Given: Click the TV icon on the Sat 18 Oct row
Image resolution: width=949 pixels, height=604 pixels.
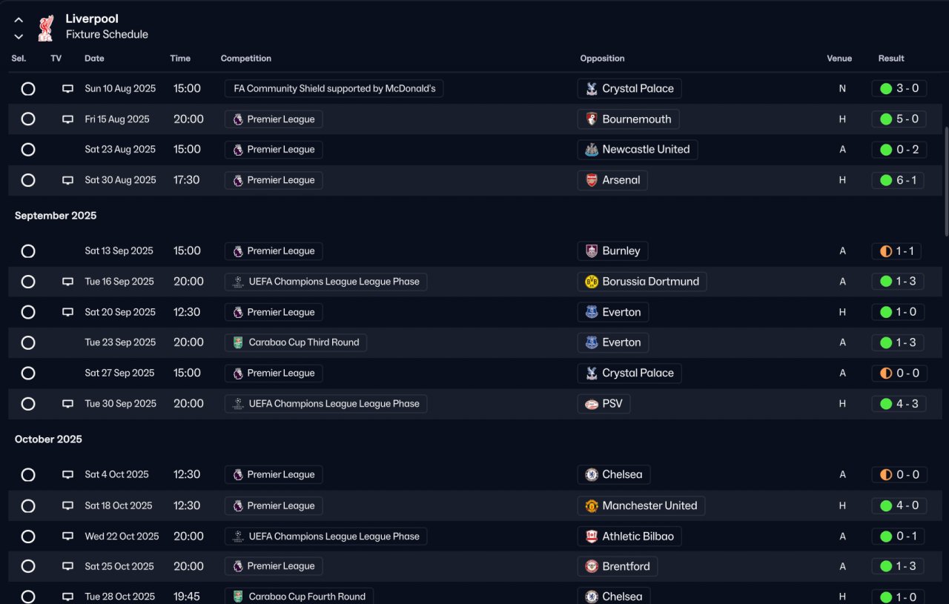Looking at the screenshot, I should tap(67, 505).
